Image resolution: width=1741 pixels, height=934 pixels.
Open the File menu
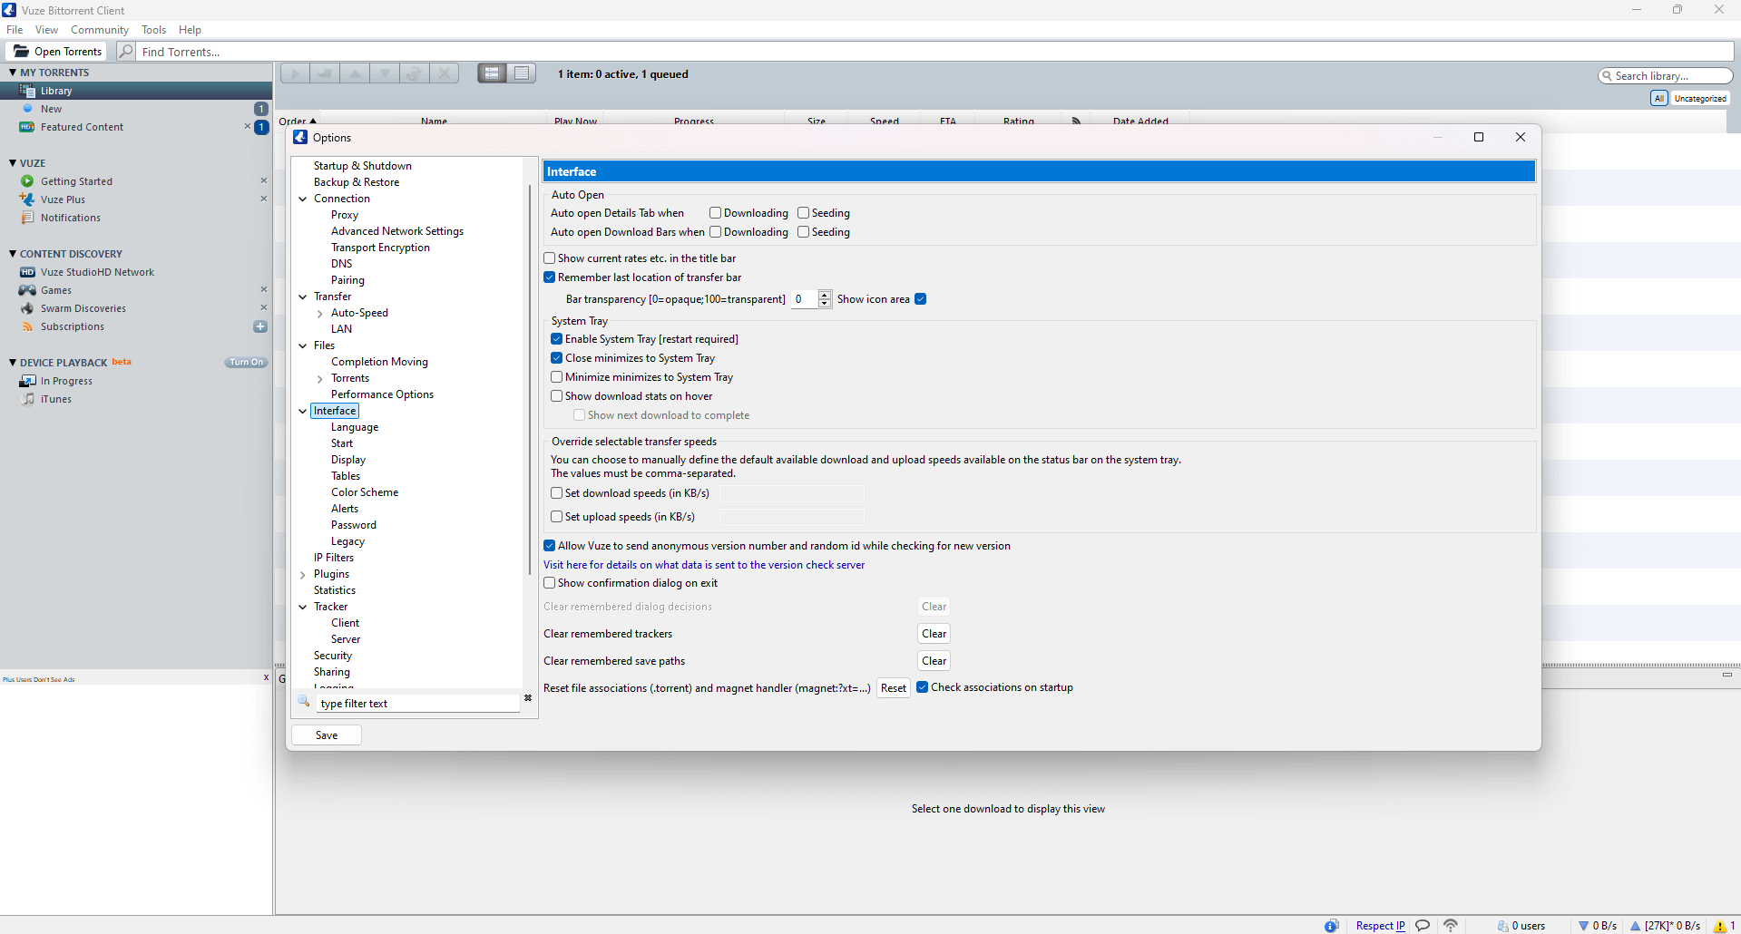(x=15, y=30)
